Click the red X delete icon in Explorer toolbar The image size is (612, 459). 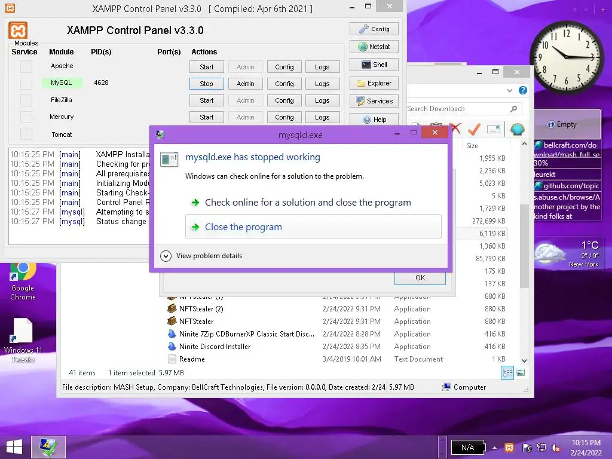coord(455,128)
